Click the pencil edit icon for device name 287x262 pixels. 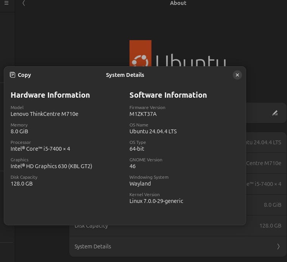[x=275, y=113]
